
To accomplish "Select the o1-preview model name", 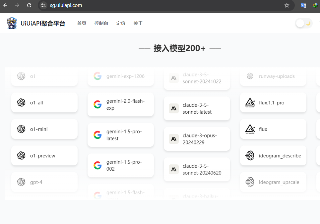I will 43,156.
